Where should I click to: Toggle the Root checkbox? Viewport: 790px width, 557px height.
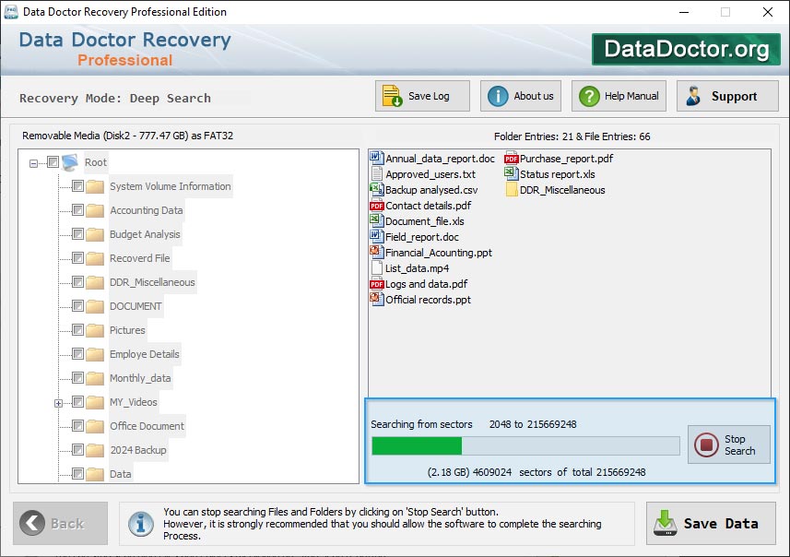point(53,161)
